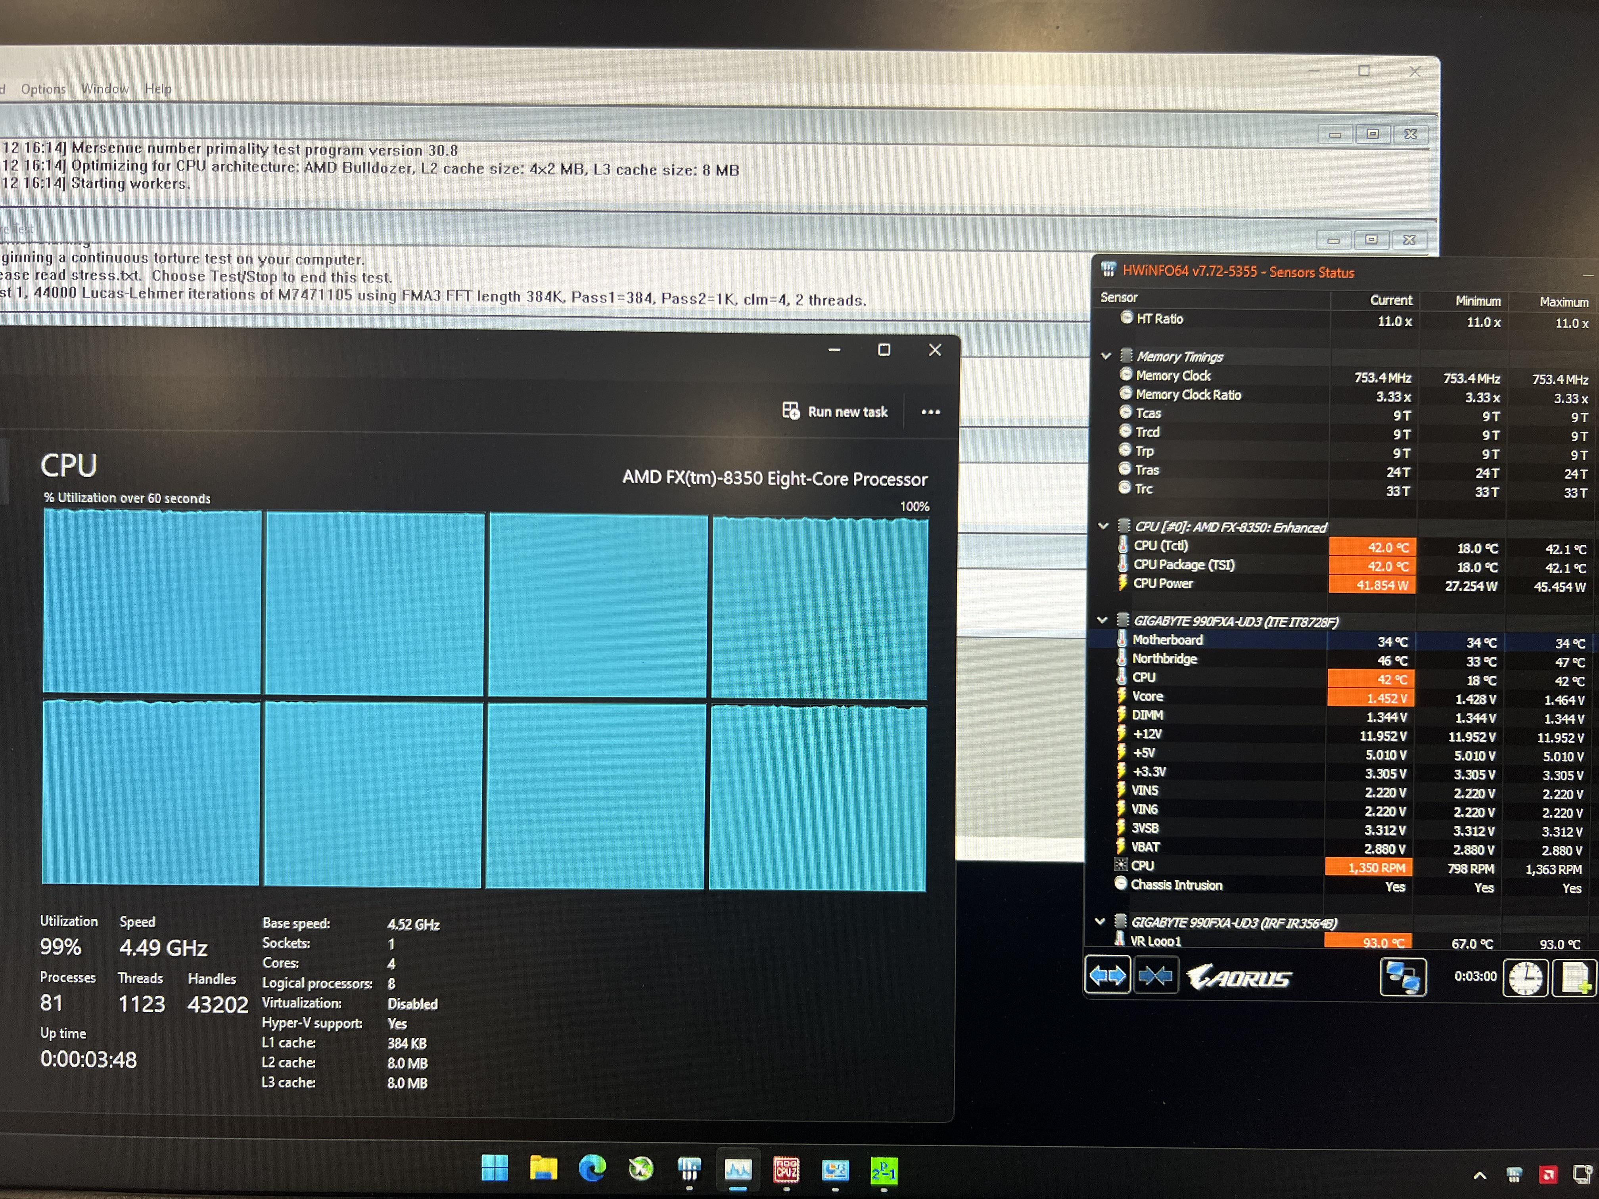Open the Prime95 Window menu
The height and width of the screenshot is (1199, 1599).
coord(105,89)
